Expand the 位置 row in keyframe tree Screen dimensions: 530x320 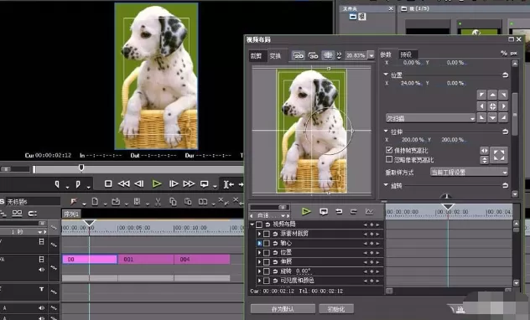point(259,252)
